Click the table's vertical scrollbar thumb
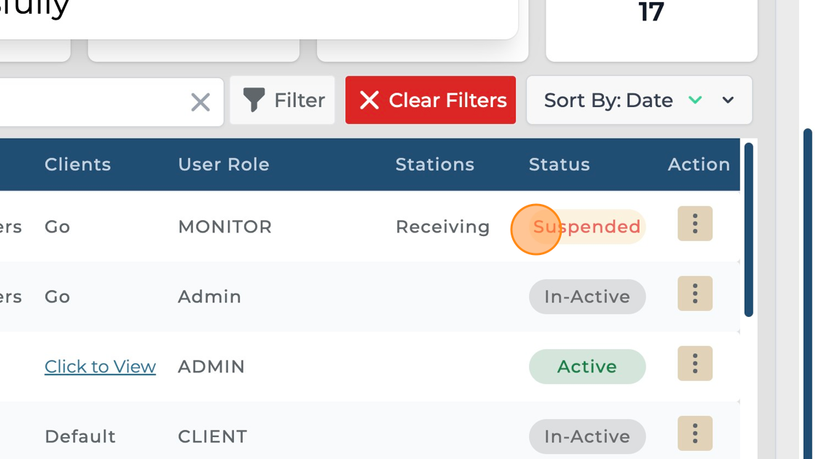 [748, 229]
